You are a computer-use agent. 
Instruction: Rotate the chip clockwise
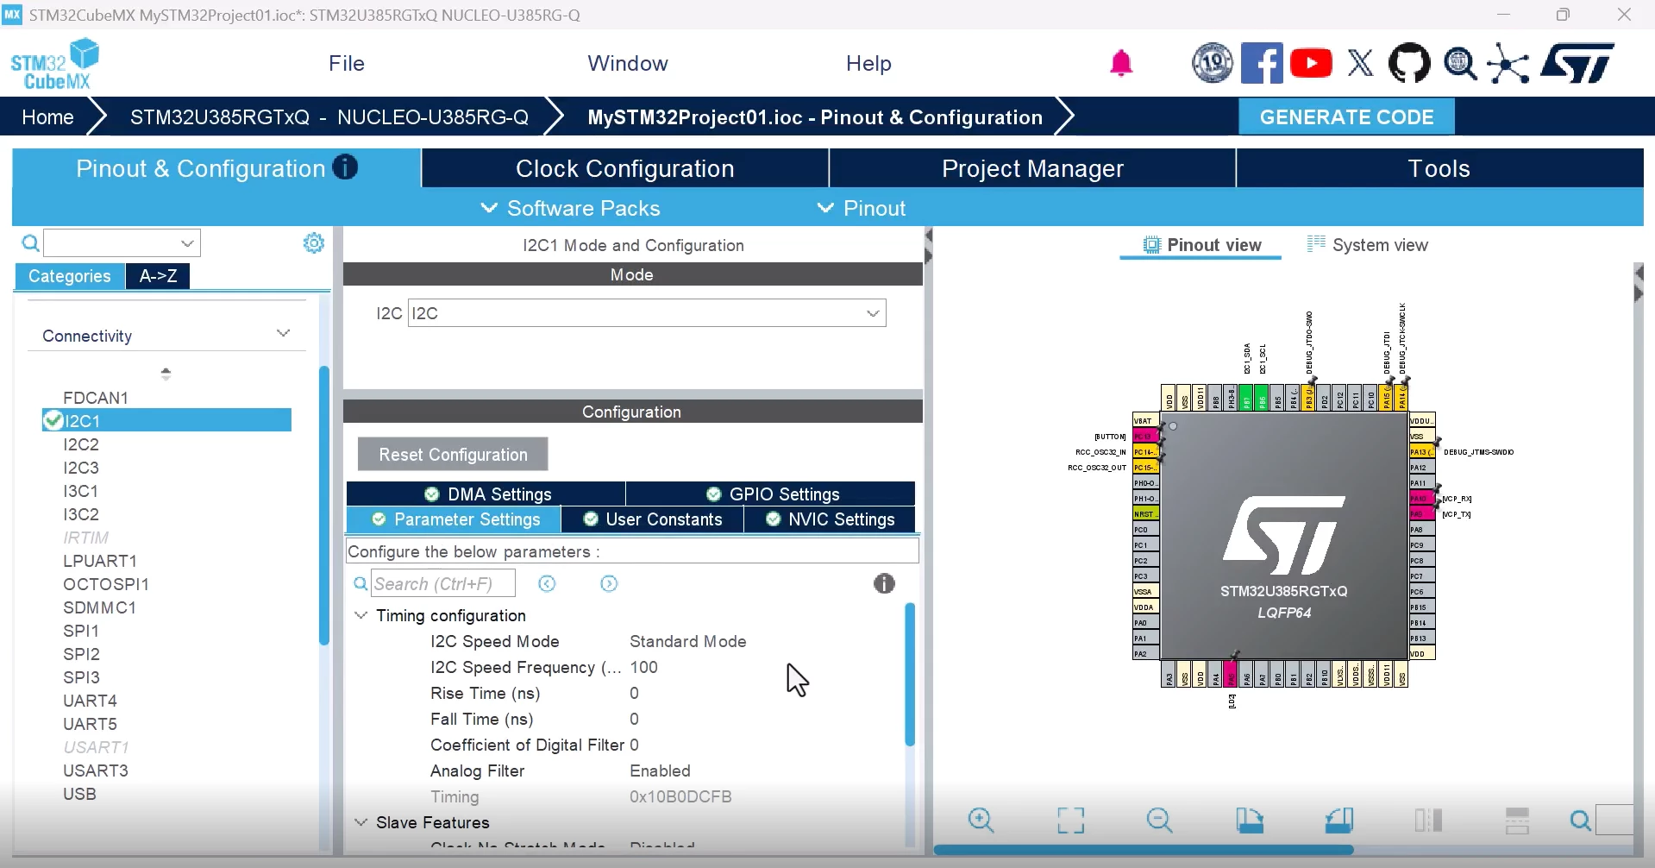click(1249, 820)
